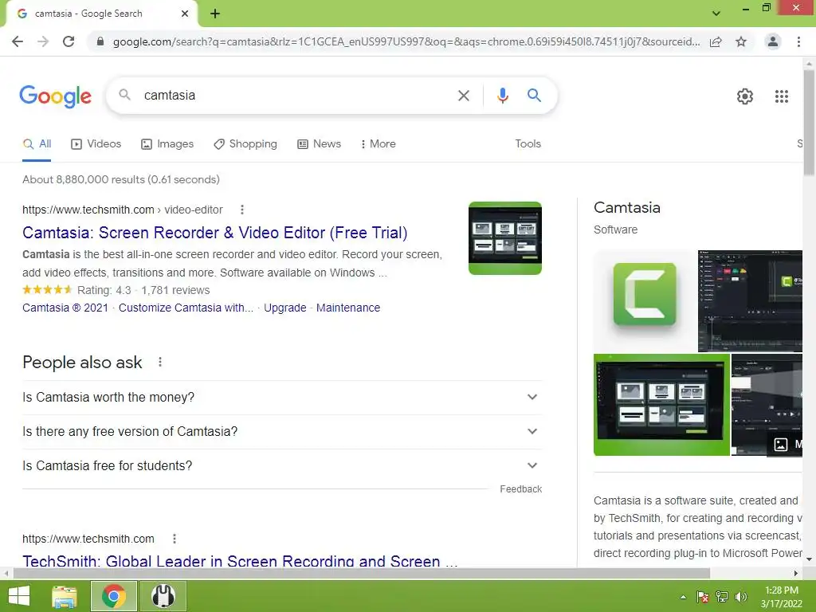The image size is (816, 612).
Task: Click the browser forward arrow
Action: click(43, 41)
